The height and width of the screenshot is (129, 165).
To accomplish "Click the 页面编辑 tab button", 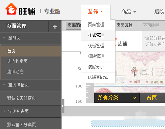I will click(74, 26).
